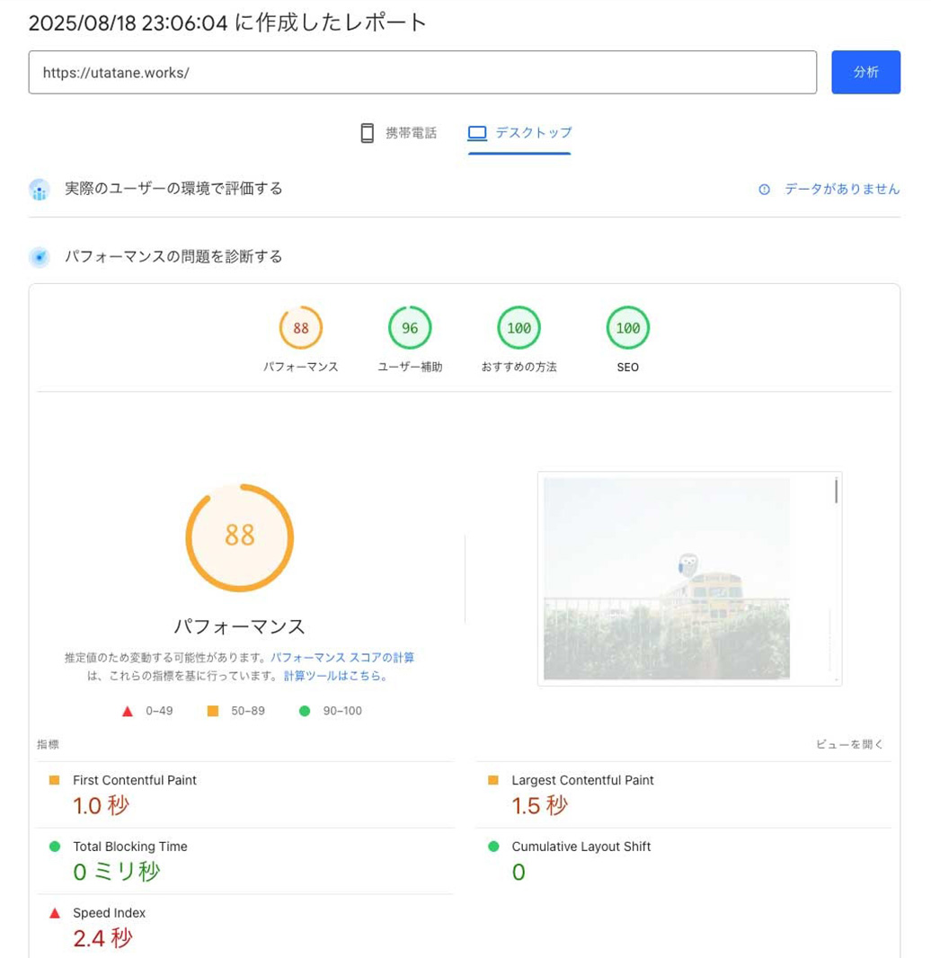
Task: Jump to the SEO score gauge
Action: 627,329
